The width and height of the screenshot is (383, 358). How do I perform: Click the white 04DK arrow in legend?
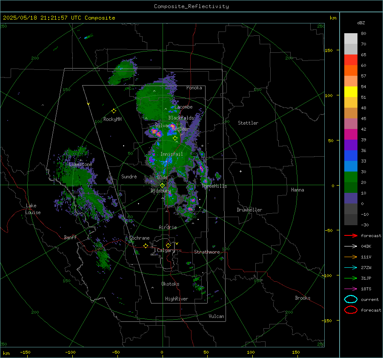[351, 246]
